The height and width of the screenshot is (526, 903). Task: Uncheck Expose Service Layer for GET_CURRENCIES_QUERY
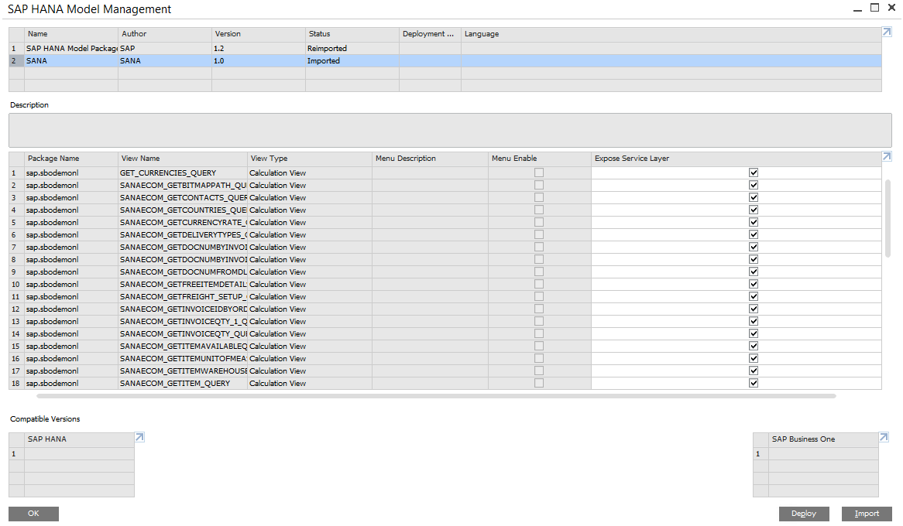(753, 172)
